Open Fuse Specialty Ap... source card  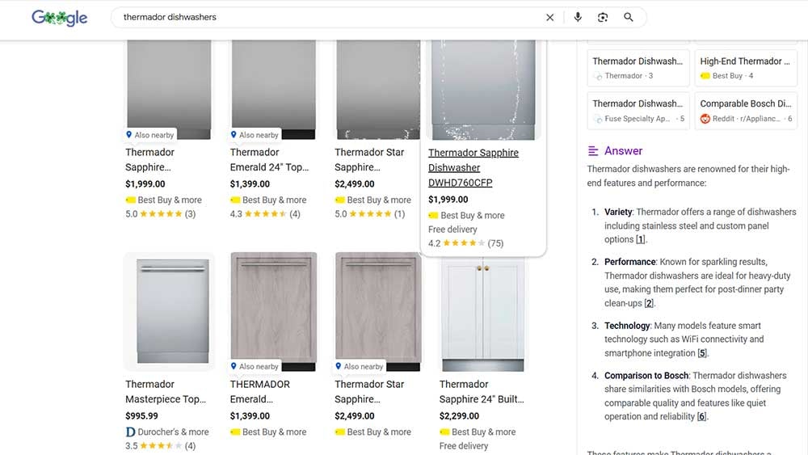click(x=638, y=111)
